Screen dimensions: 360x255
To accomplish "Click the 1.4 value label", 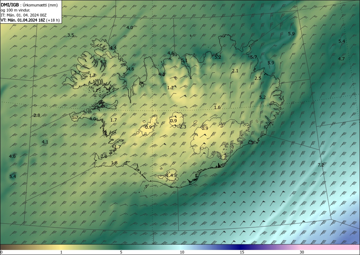I will pos(170,176).
